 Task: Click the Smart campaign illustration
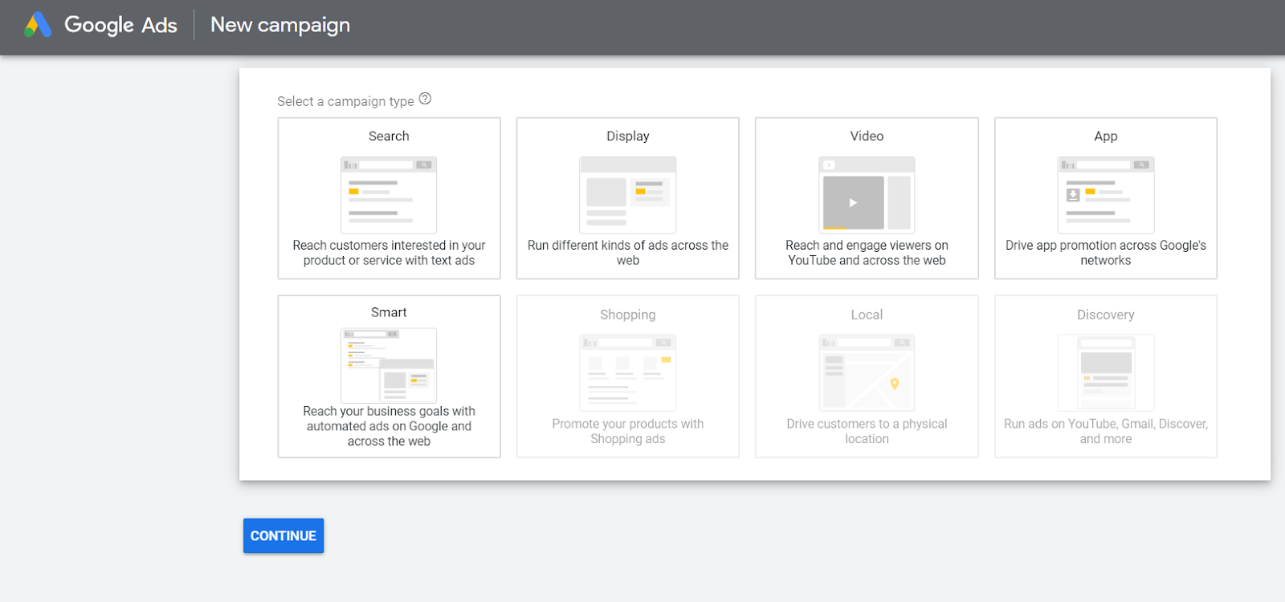(389, 365)
